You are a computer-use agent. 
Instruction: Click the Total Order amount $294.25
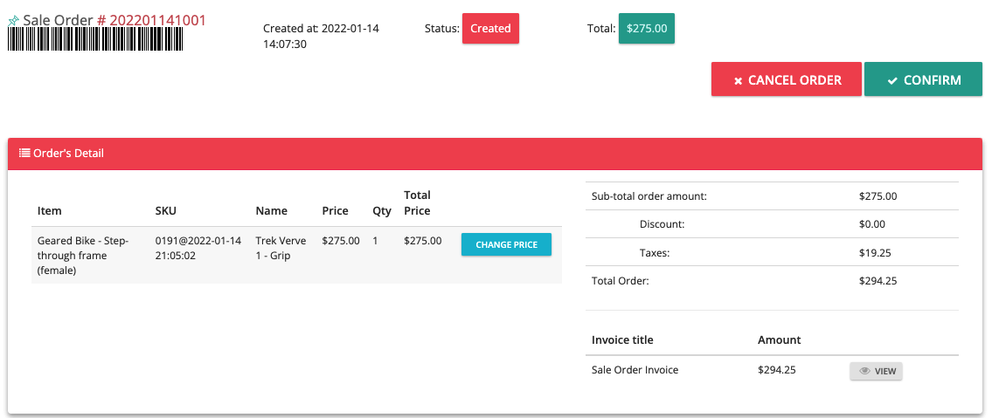tap(878, 282)
